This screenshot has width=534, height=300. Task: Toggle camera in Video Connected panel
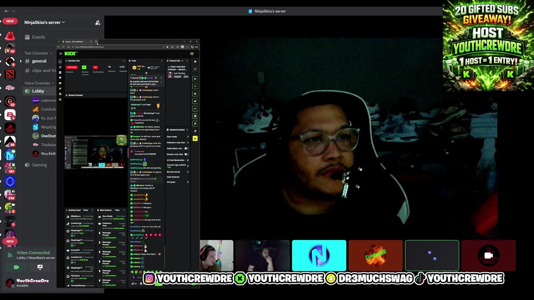[16, 267]
